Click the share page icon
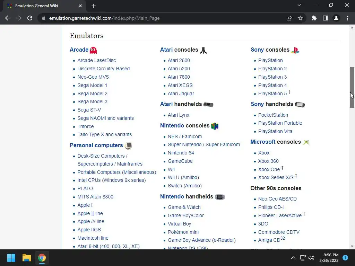This screenshot has height=266, width=355. coord(289,18)
